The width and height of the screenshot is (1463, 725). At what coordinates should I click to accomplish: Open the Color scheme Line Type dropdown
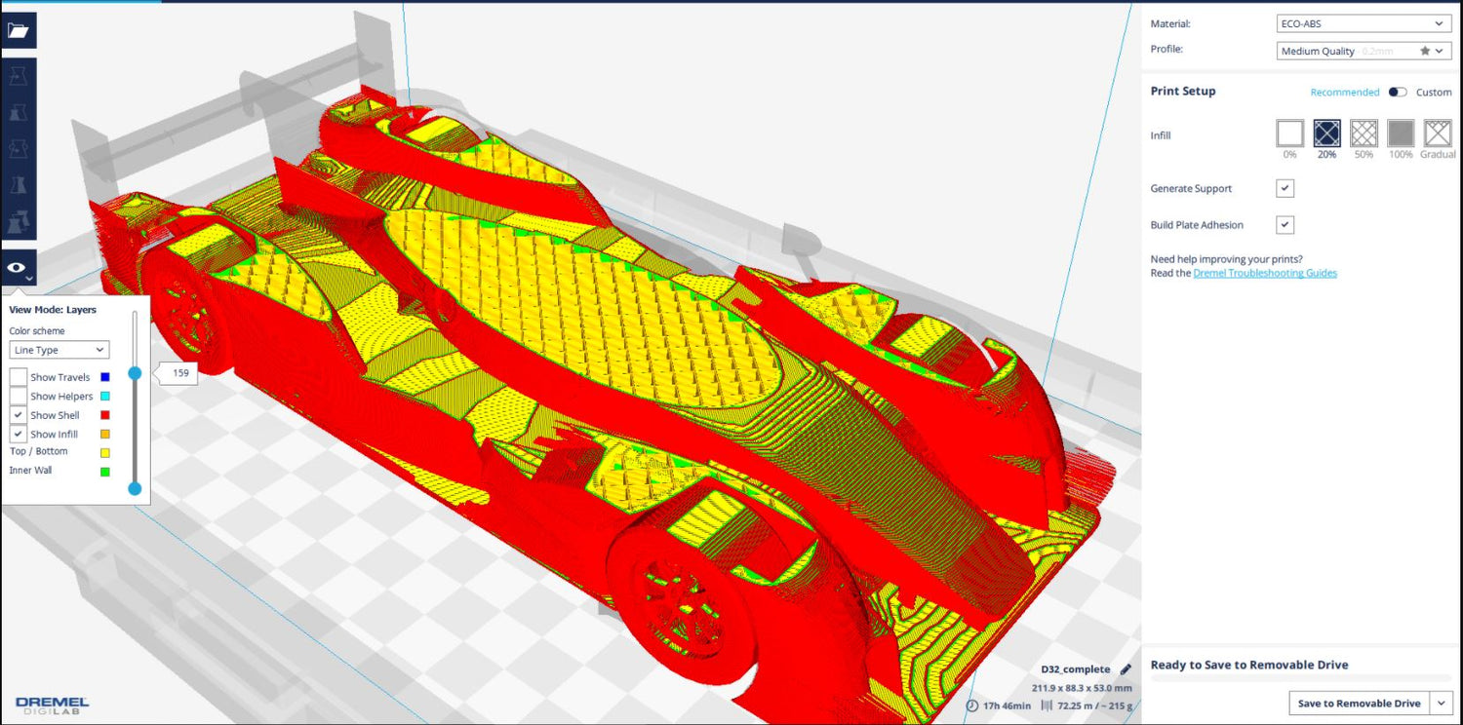click(x=59, y=350)
